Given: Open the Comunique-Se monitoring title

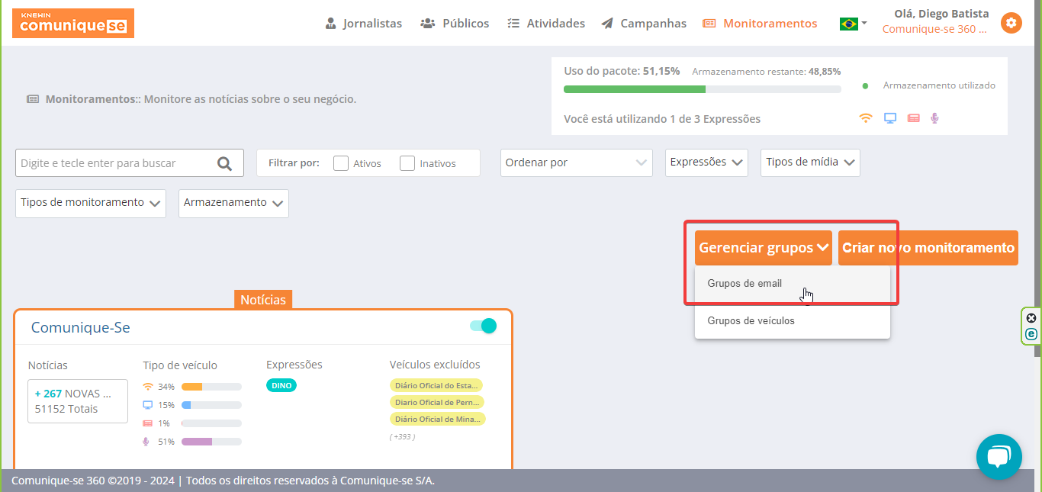Looking at the screenshot, I should [x=81, y=327].
